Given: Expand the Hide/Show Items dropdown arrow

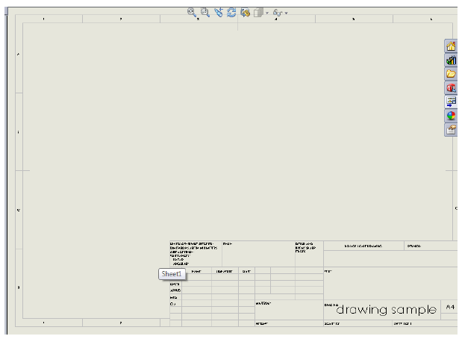Looking at the screenshot, I should 286,13.
